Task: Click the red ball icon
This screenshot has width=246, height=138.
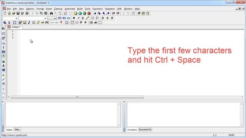Action: pos(89,13)
